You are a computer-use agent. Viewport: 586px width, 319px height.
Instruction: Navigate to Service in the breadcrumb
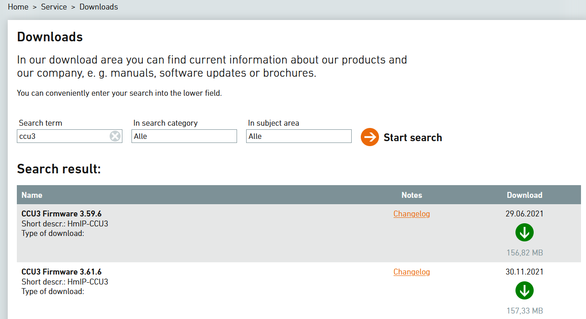coord(54,7)
